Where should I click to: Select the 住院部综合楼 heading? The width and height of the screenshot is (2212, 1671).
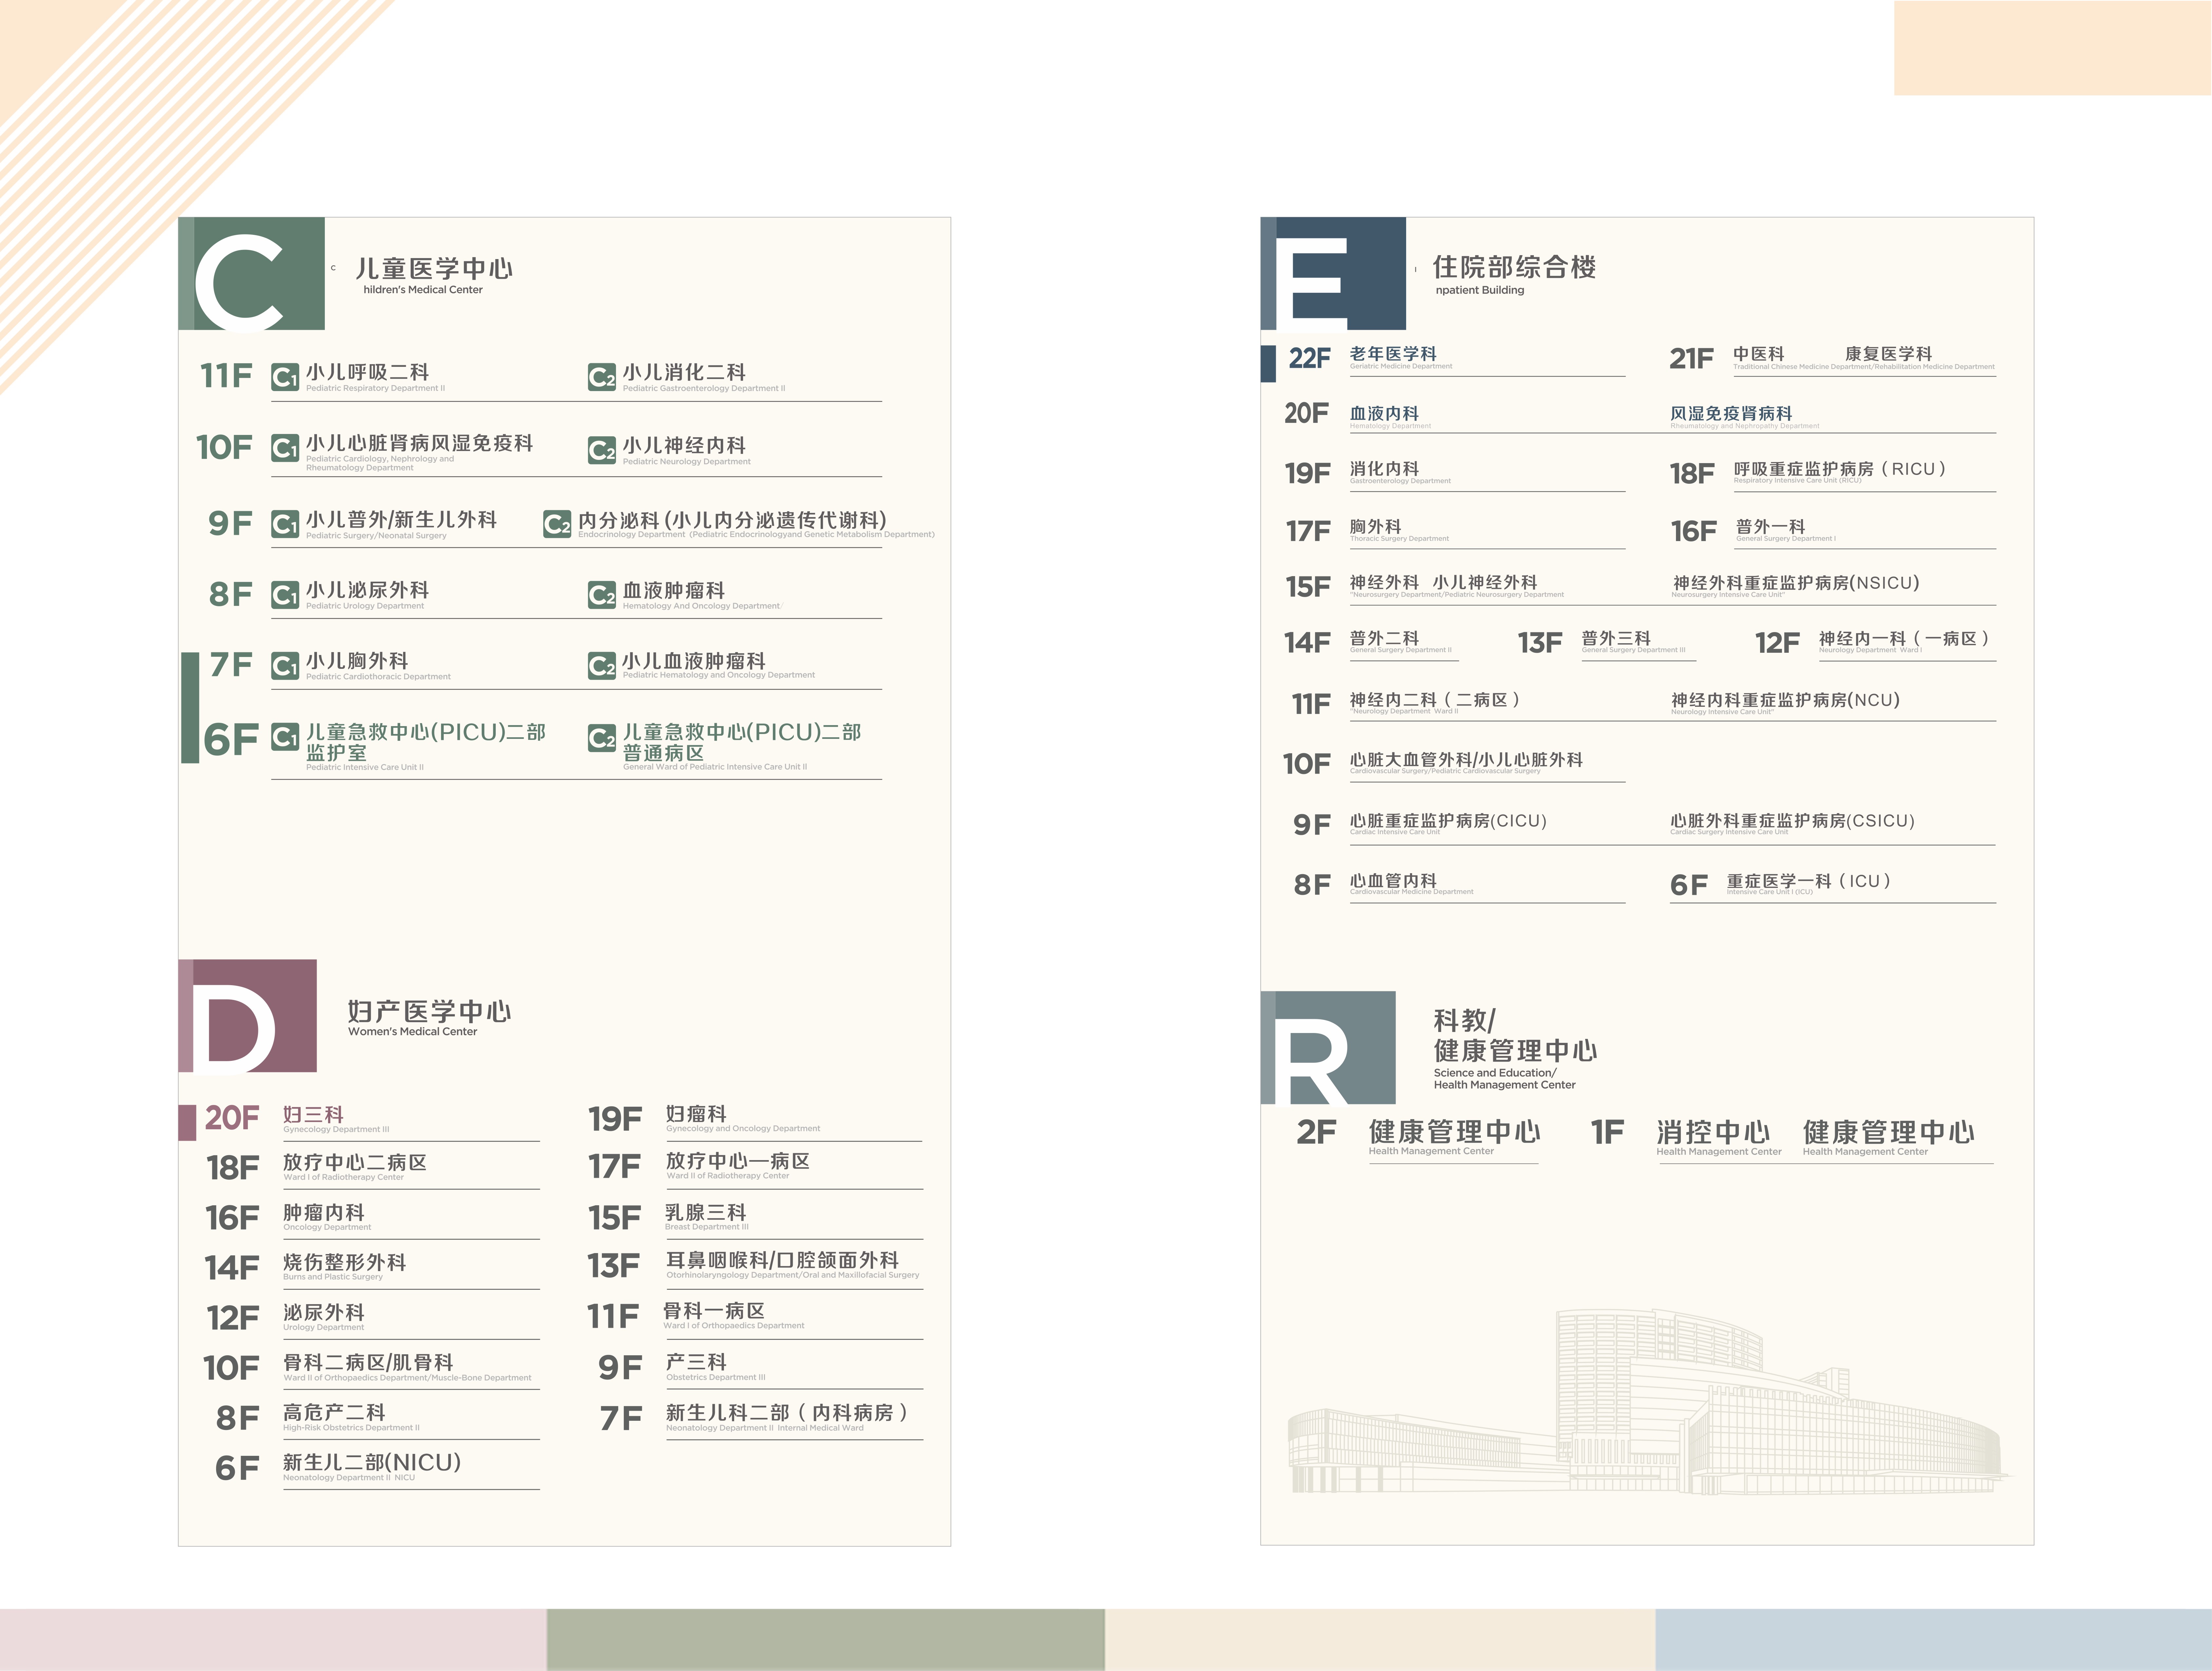[1514, 267]
